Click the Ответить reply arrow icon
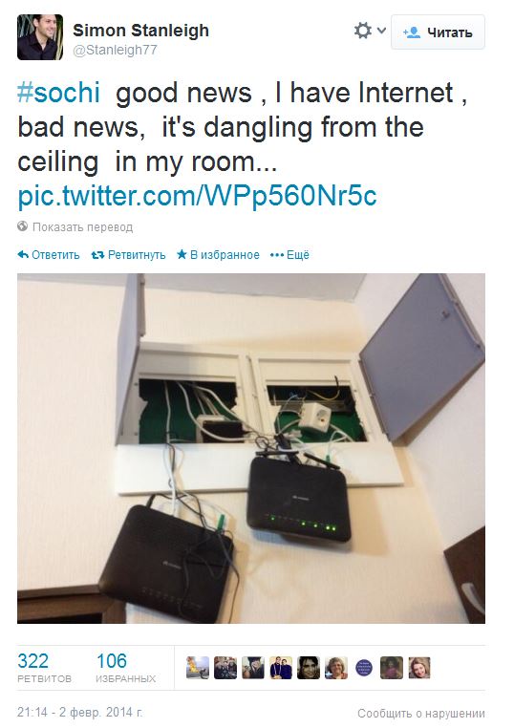Viewport: 514px width, 728px height. point(23,254)
